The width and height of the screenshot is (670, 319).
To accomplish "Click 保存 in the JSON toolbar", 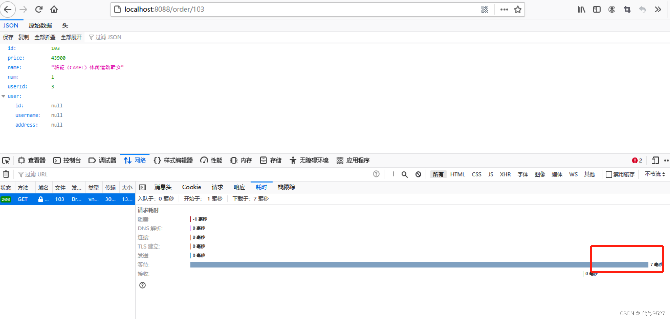I will click(8, 37).
